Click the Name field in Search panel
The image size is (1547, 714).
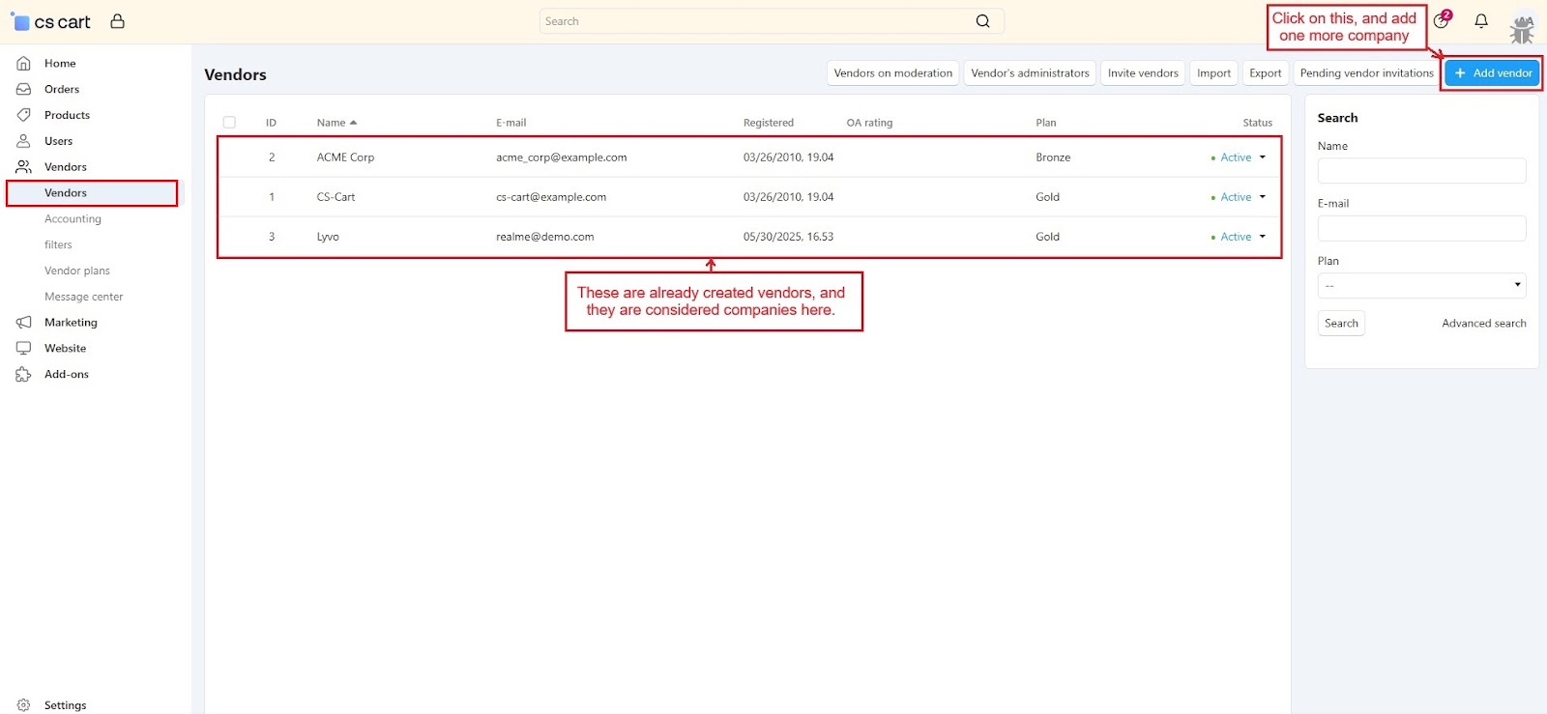pyautogui.click(x=1421, y=171)
